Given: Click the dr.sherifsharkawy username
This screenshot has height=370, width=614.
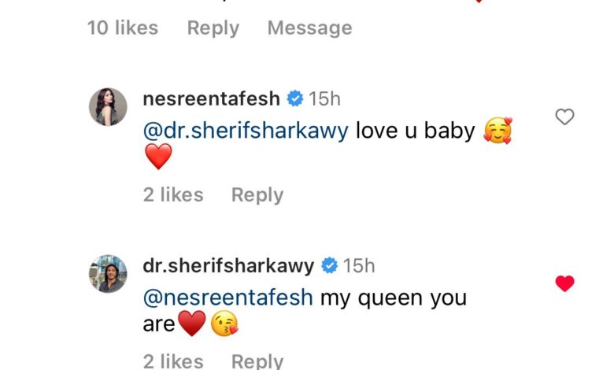Looking at the screenshot, I should (229, 266).
